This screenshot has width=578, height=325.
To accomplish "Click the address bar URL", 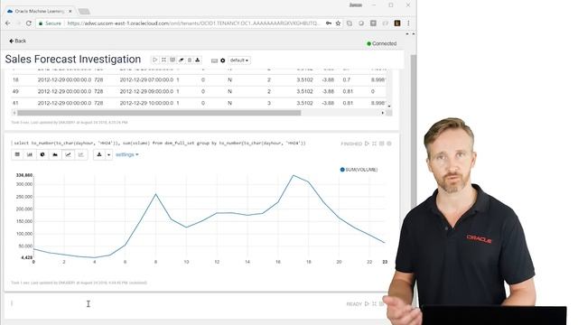I will [x=193, y=23].
